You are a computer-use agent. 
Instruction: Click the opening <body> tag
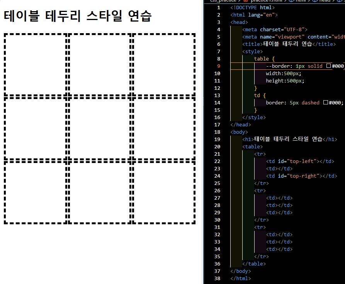pyautogui.click(x=239, y=132)
